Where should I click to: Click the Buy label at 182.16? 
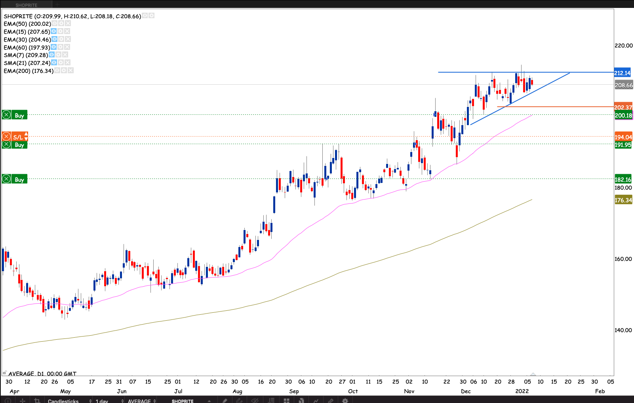(x=19, y=179)
